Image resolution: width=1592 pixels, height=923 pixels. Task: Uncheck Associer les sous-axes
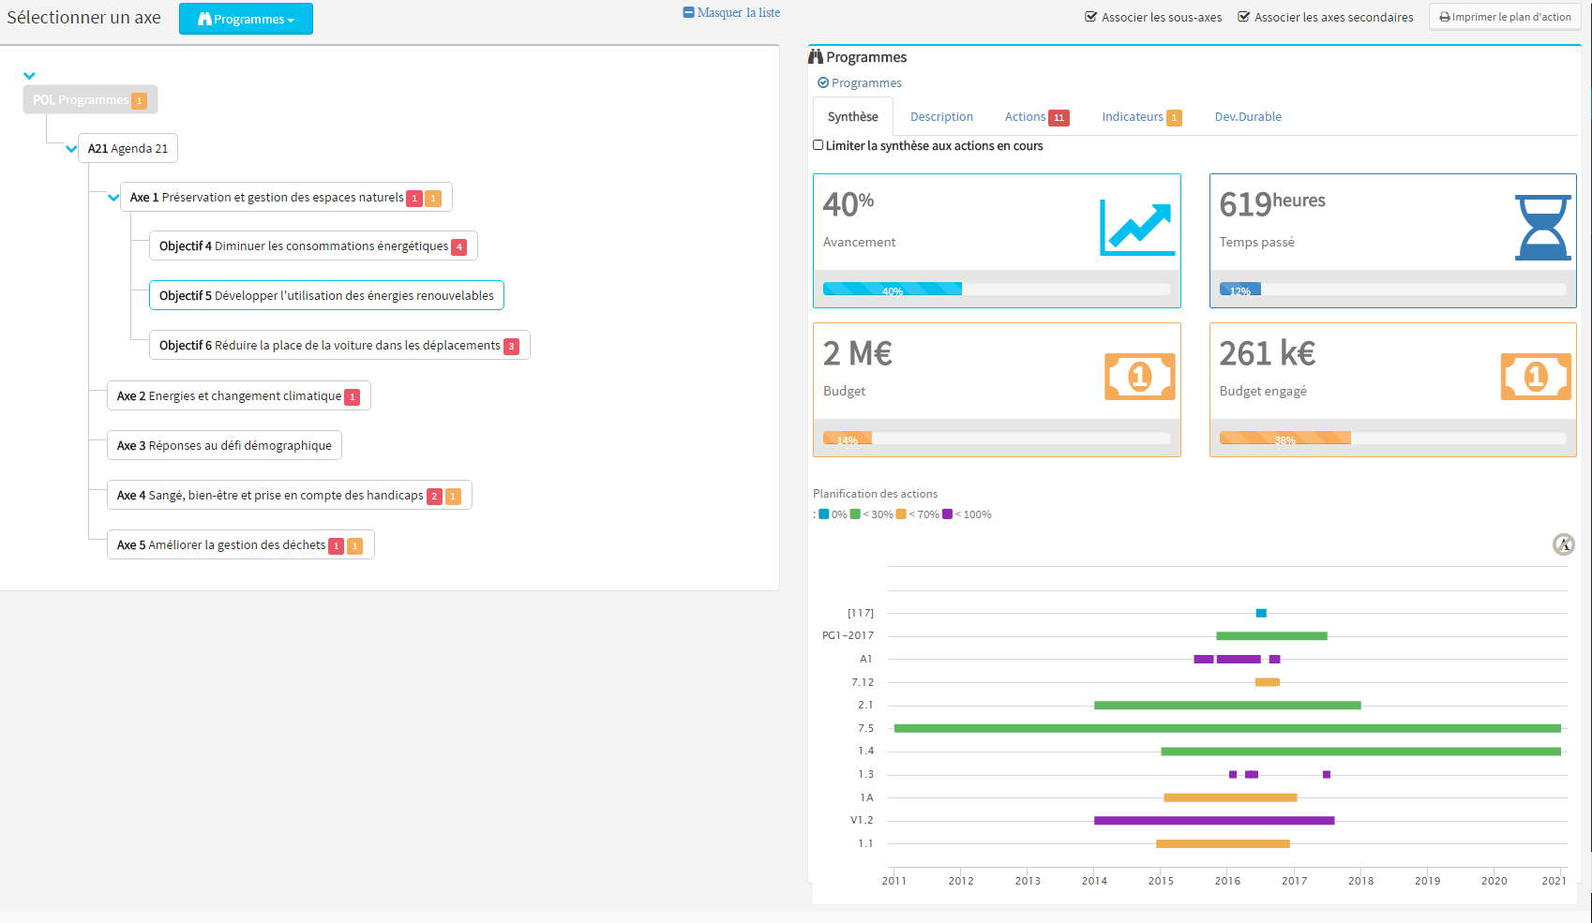point(1091,16)
